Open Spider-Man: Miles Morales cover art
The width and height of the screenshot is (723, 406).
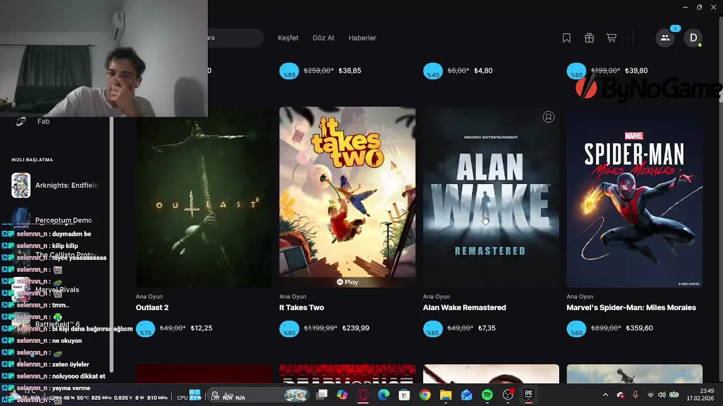coord(635,197)
